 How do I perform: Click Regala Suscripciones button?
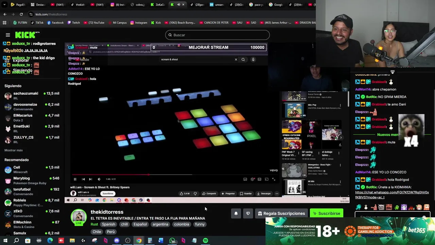[x=281, y=213]
